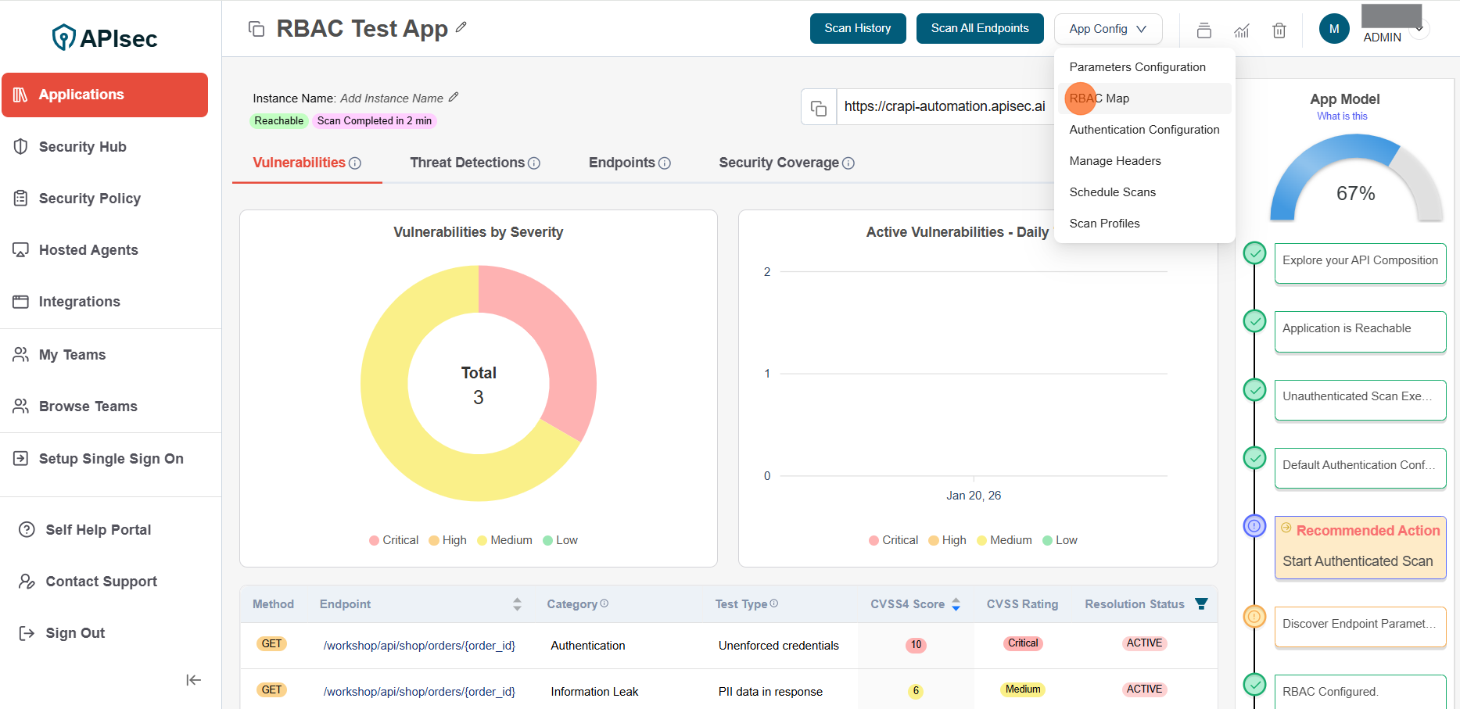Screen dimensions: 1460x709
Task: Collapse the sidebar with the arrow icon
Action: (x=193, y=680)
